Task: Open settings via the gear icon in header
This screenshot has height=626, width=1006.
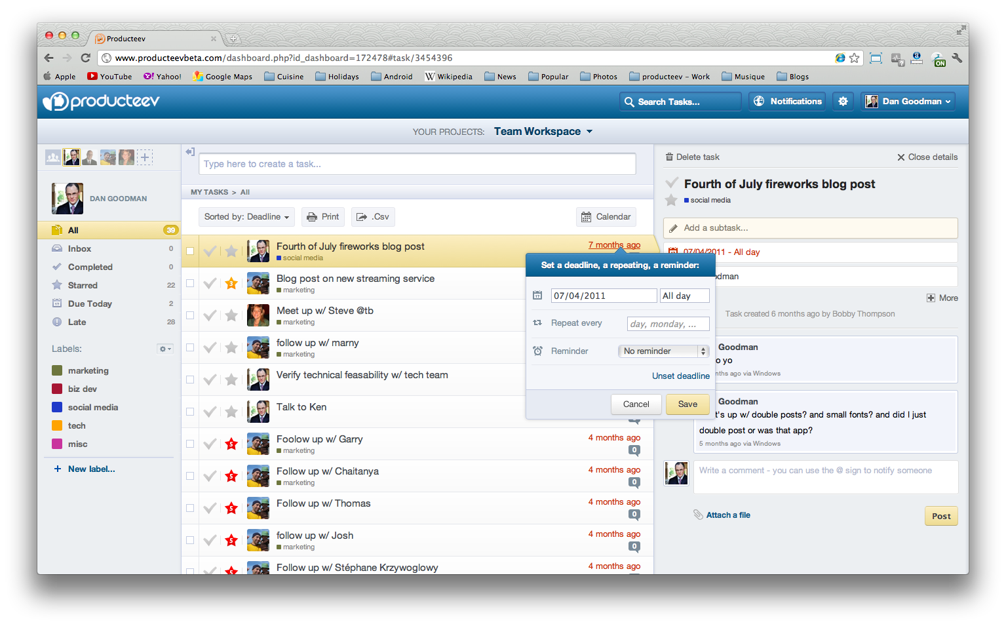Action: 843,102
